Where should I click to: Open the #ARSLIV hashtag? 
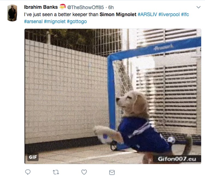147,14
